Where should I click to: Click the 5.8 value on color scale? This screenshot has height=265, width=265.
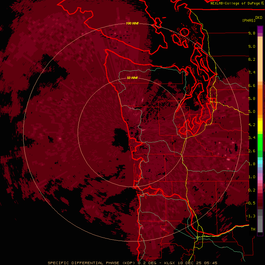click(x=252, y=99)
